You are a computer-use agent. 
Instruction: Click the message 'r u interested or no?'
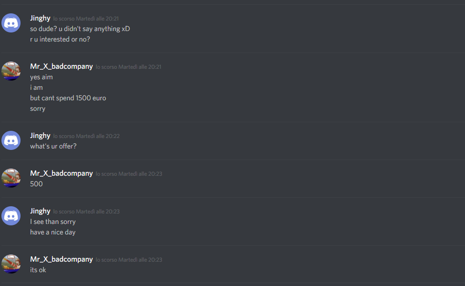pyautogui.click(x=60, y=40)
